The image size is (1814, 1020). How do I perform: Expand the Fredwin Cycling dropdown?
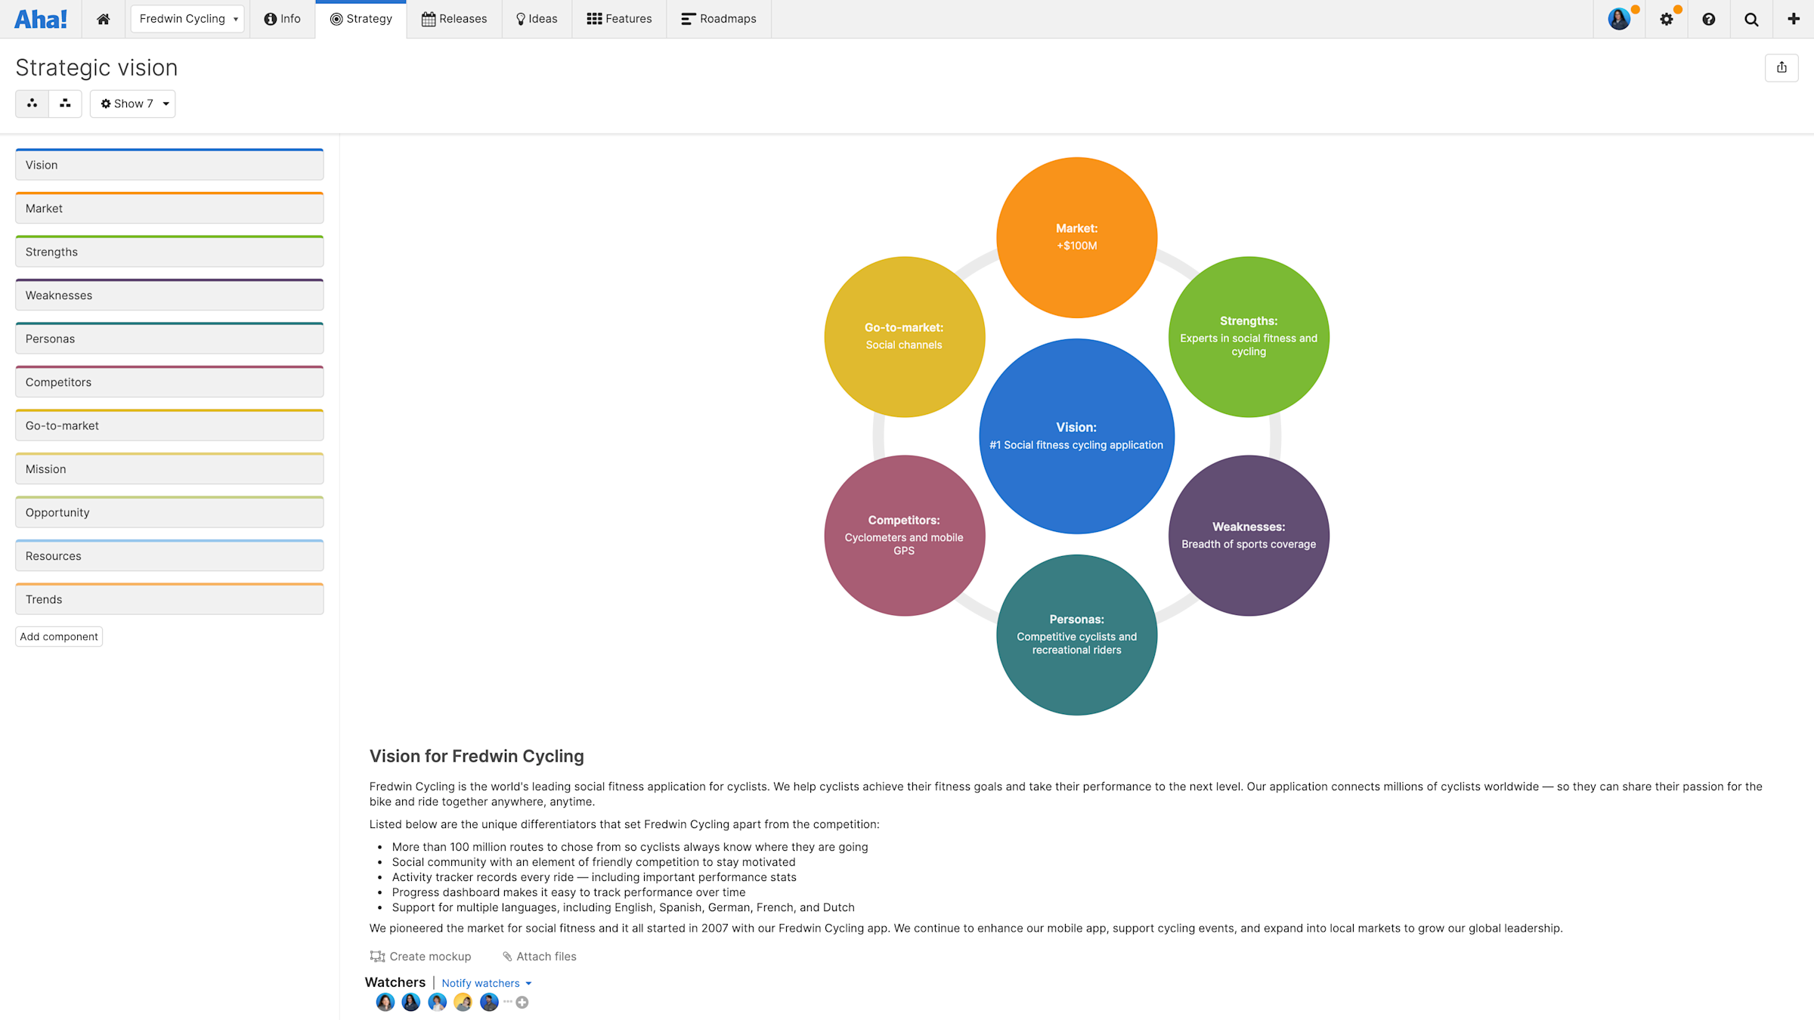point(236,19)
